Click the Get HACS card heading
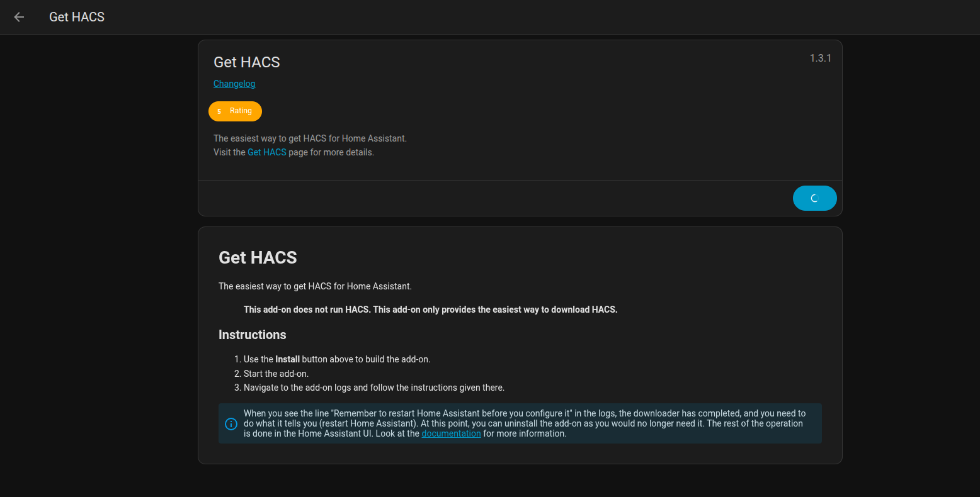 (x=246, y=62)
